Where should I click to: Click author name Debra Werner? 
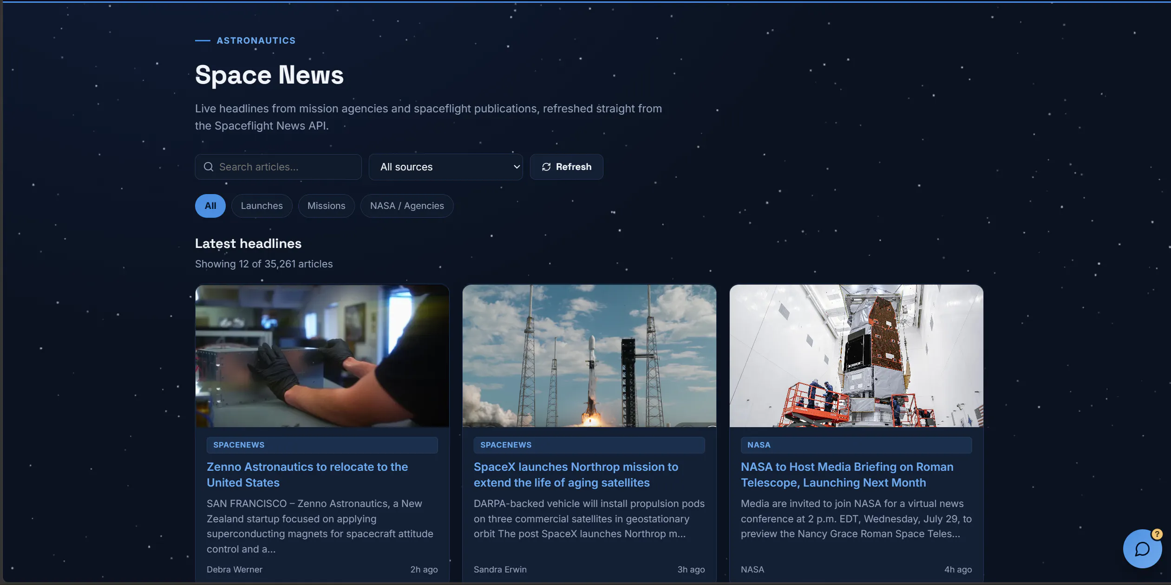click(235, 569)
